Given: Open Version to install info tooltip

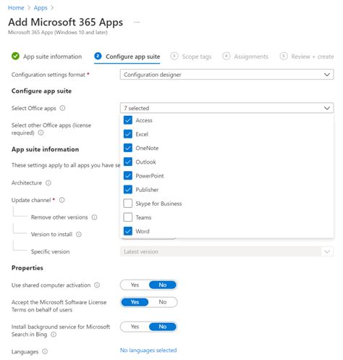Looking at the screenshot, I should (x=79, y=235).
